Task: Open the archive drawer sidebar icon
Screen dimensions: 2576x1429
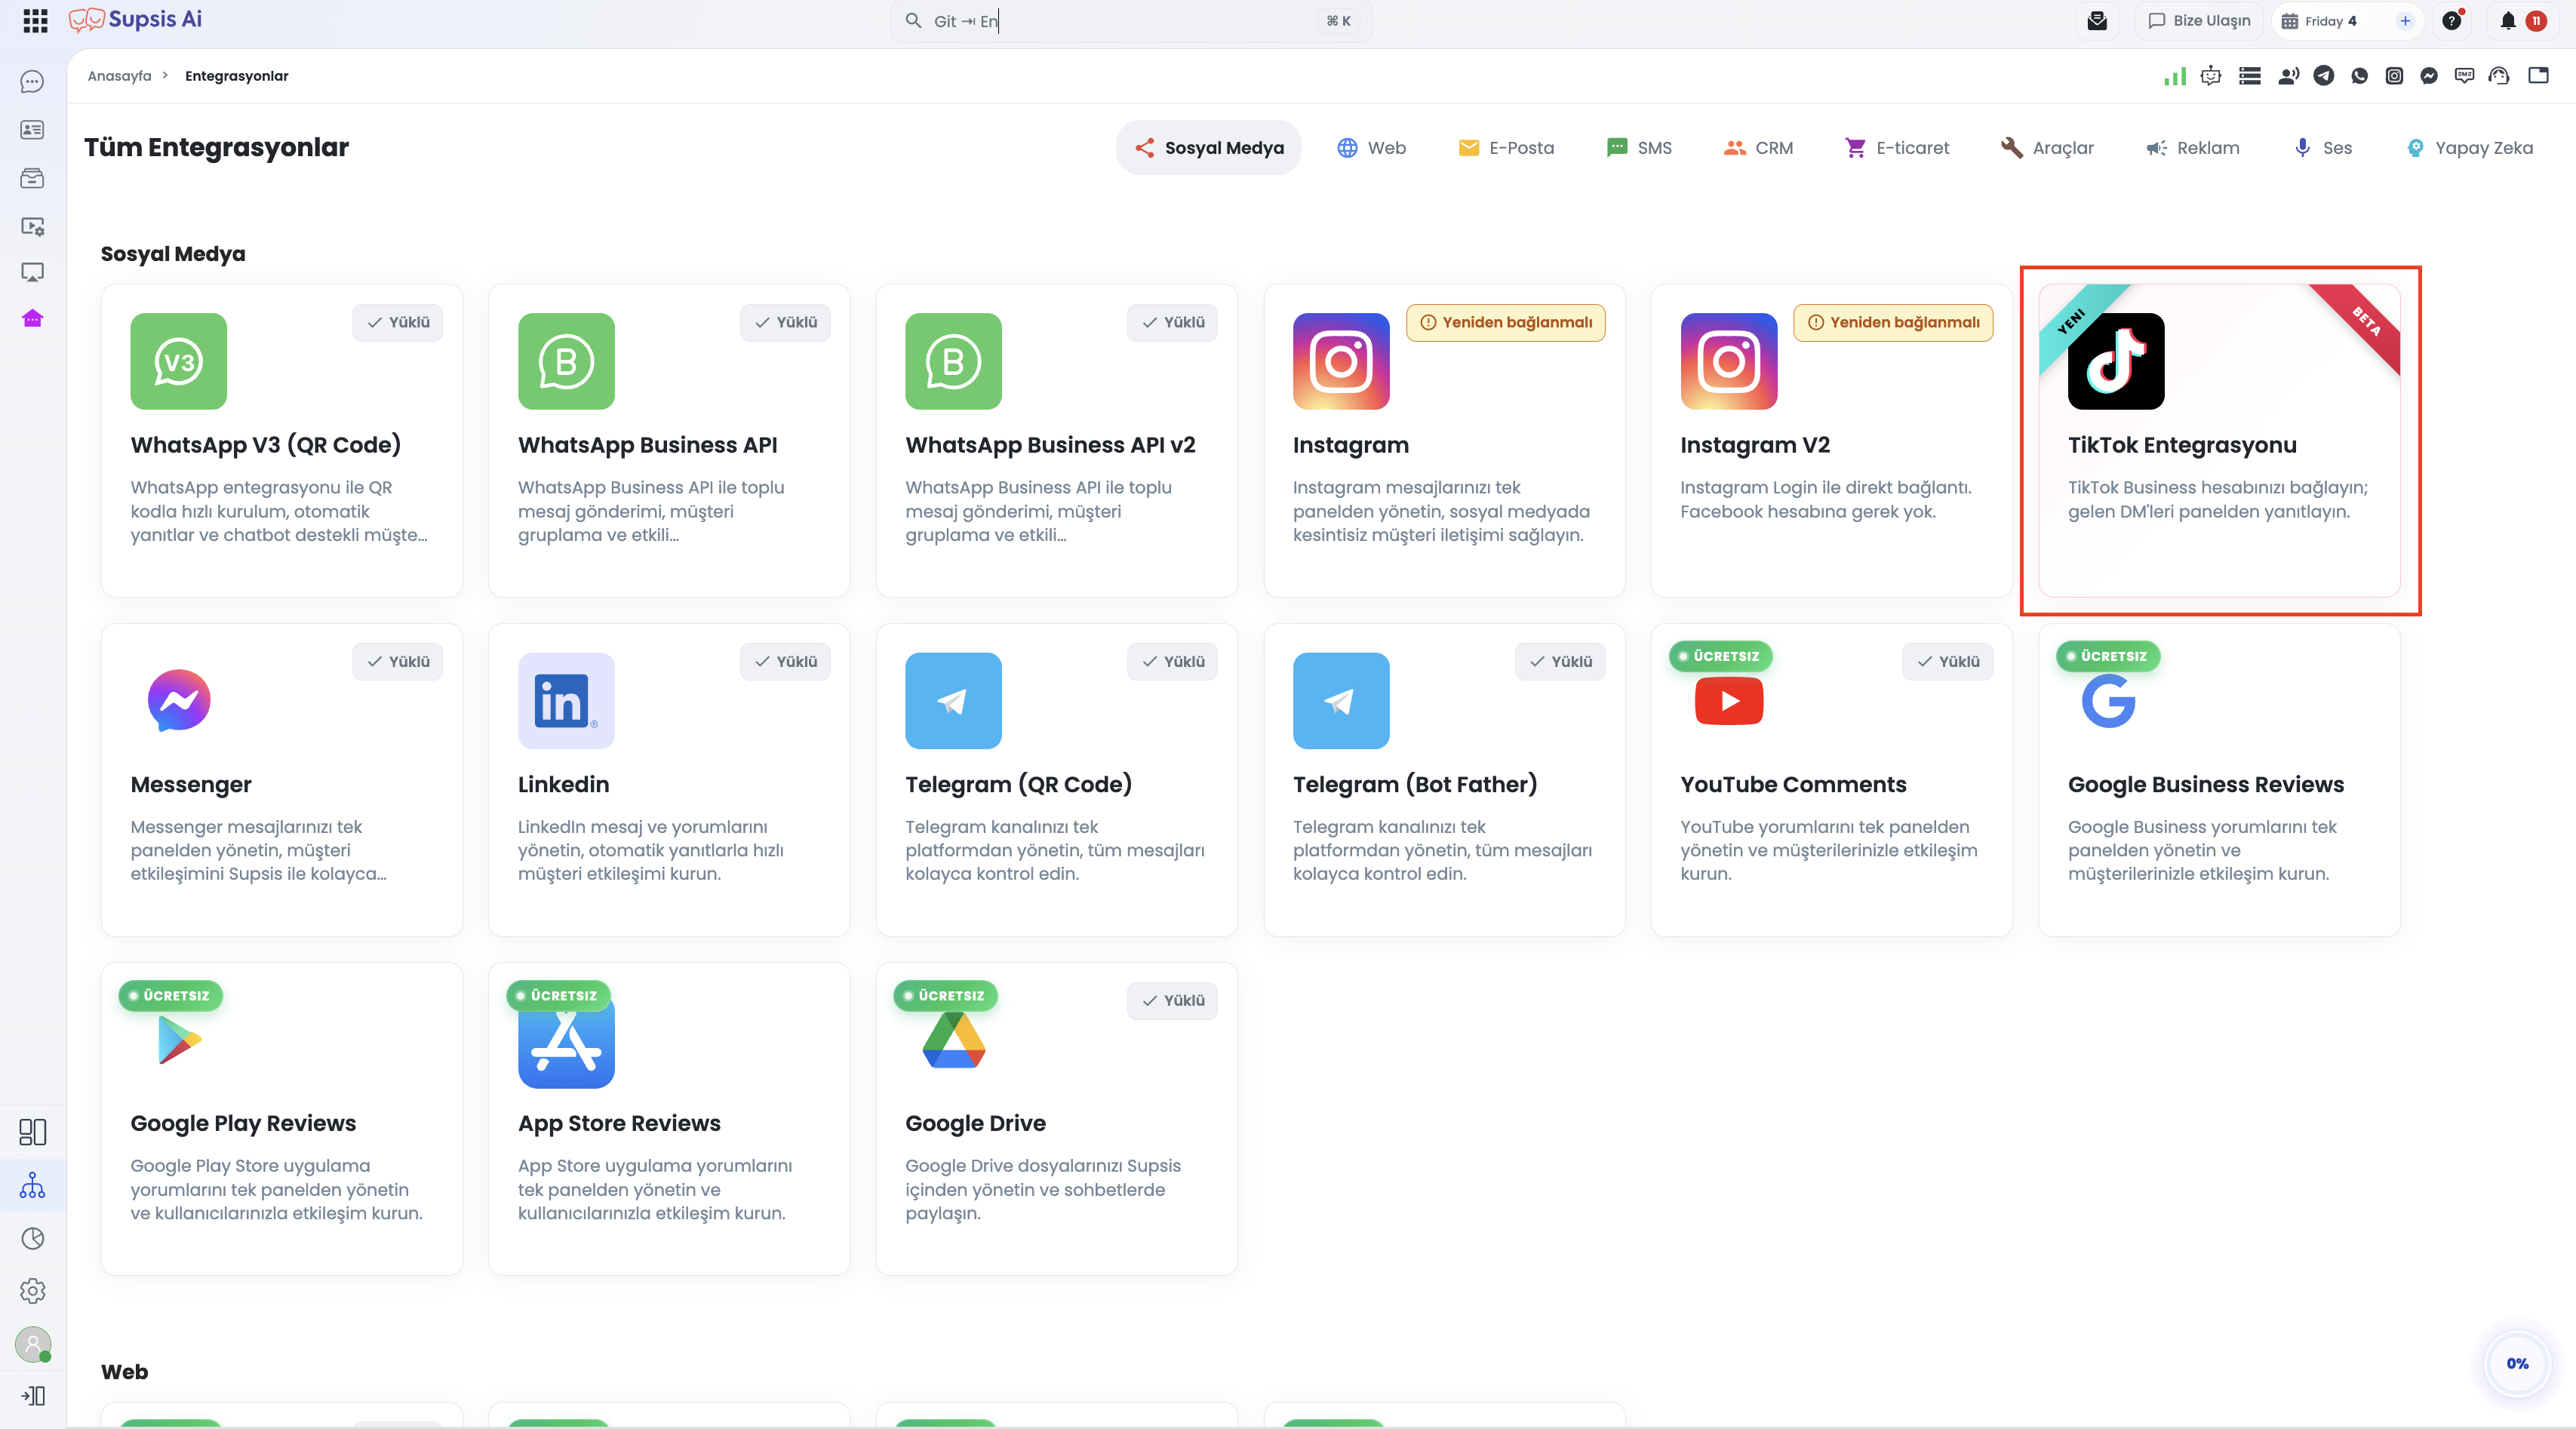Action: coord(33,178)
